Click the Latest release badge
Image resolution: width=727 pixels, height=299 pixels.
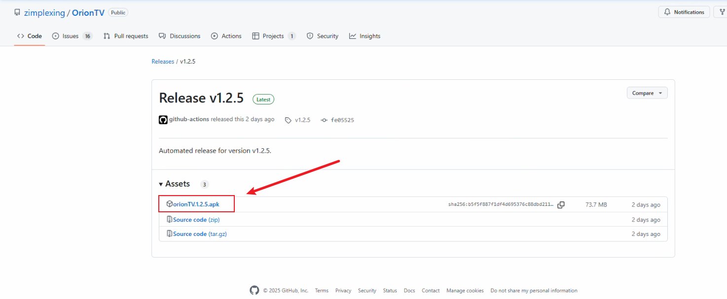(x=263, y=99)
